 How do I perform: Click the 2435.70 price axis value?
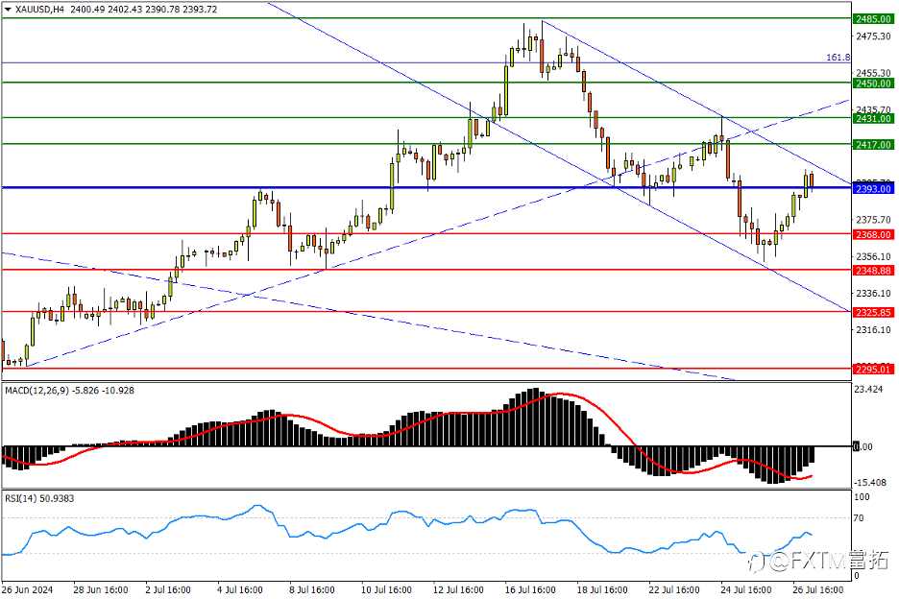[873, 108]
